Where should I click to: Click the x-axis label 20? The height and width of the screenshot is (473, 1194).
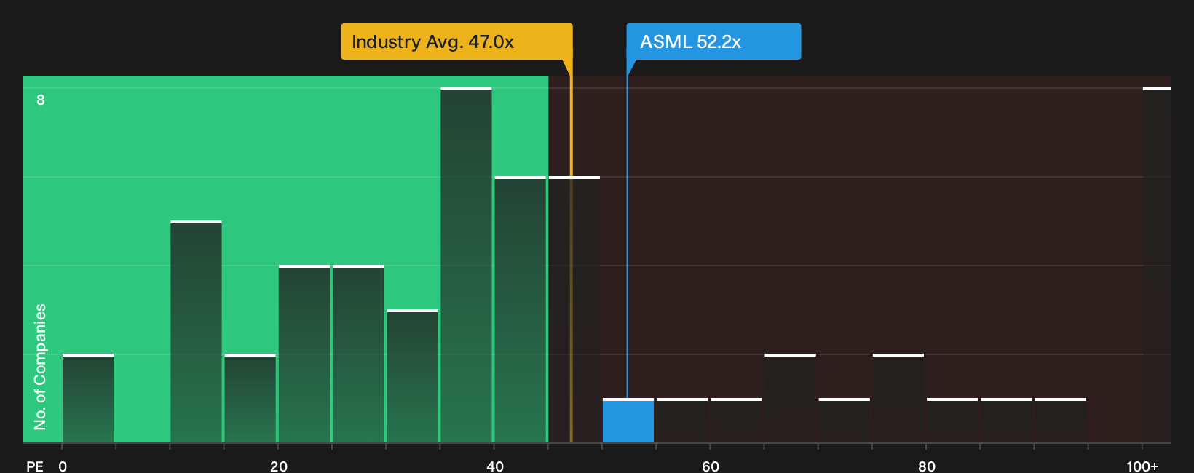[279, 466]
